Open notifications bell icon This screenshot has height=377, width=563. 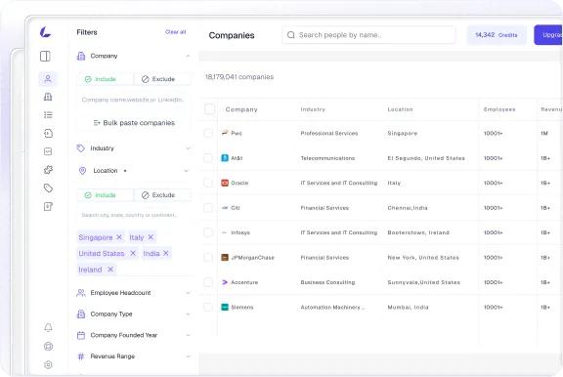click(x=48, y=327)
